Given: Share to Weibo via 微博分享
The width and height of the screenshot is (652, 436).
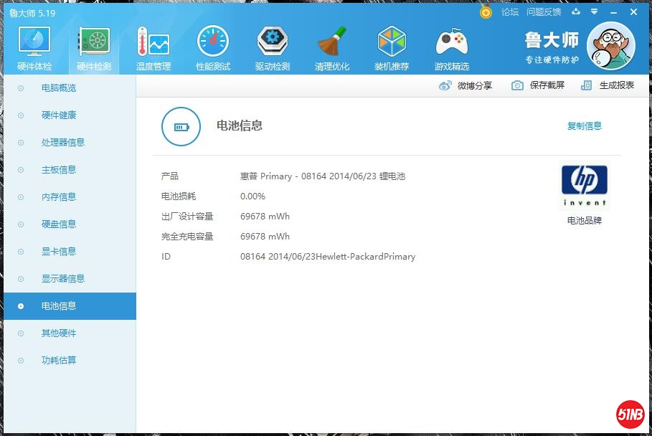Looking at the screenshot, I should coord(466,85).
